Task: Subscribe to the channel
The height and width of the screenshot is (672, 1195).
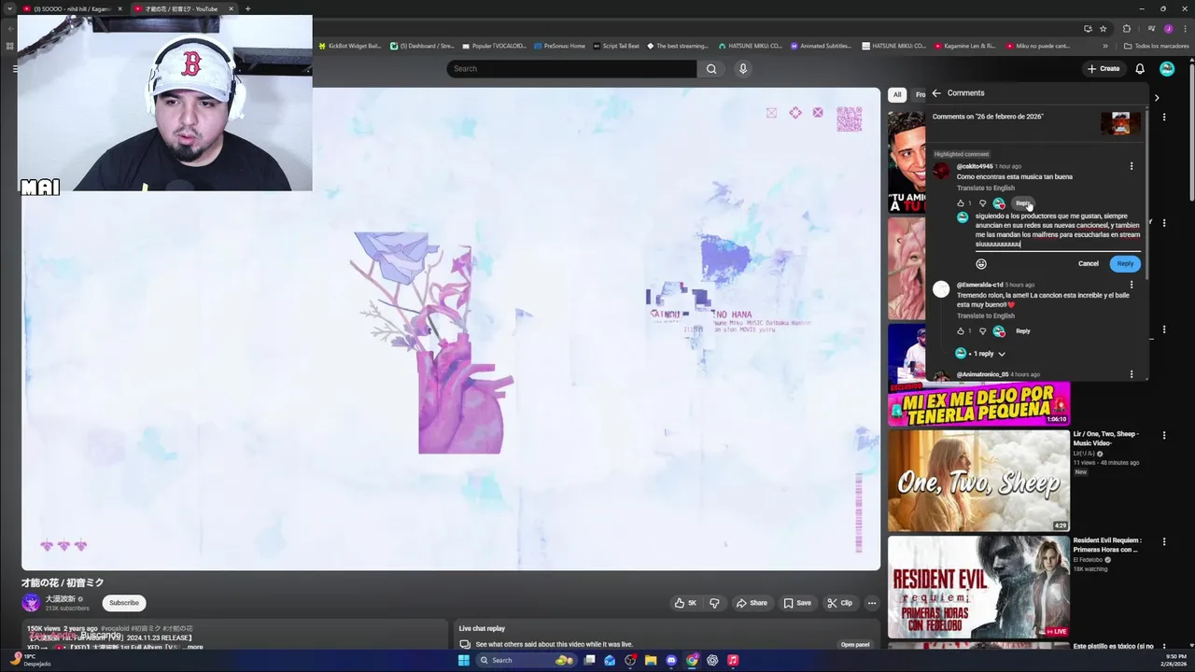Action: 124,603
